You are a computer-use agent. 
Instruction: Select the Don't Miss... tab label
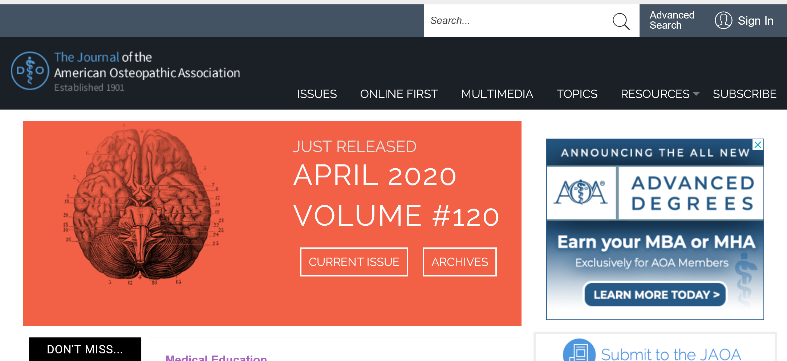pos(85,349)
